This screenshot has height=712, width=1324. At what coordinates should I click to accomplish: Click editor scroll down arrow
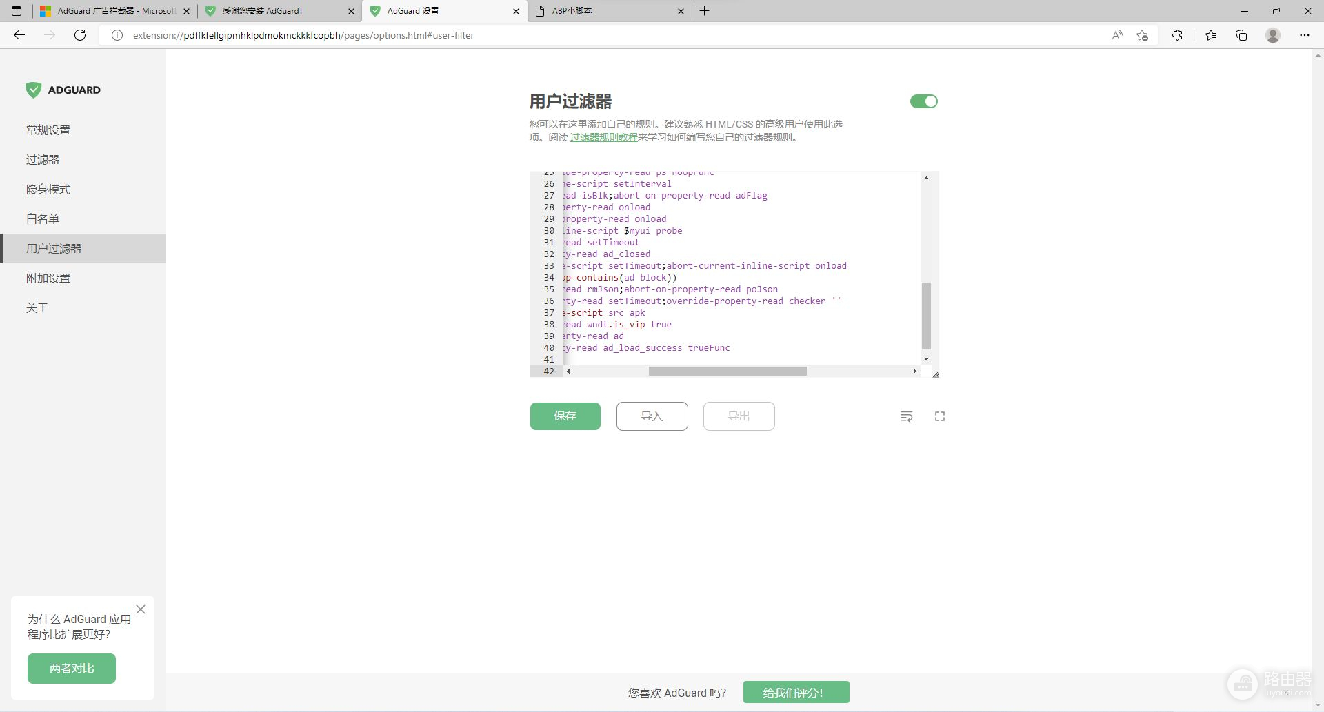[926, 358]
